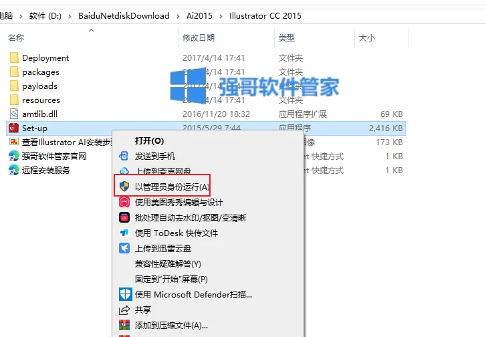Click the shield icon for run as administrator
Screen dimensions: 486x337
click(124, 187)
